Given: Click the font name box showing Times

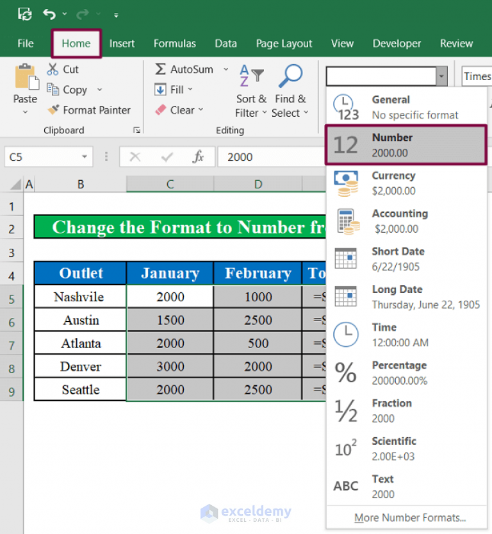Looking at the screenshot, I should coord(477,76).
